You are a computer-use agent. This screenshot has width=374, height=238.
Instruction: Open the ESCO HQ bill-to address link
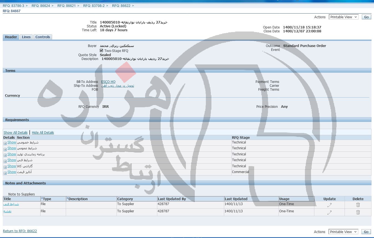tap(108, 82)
